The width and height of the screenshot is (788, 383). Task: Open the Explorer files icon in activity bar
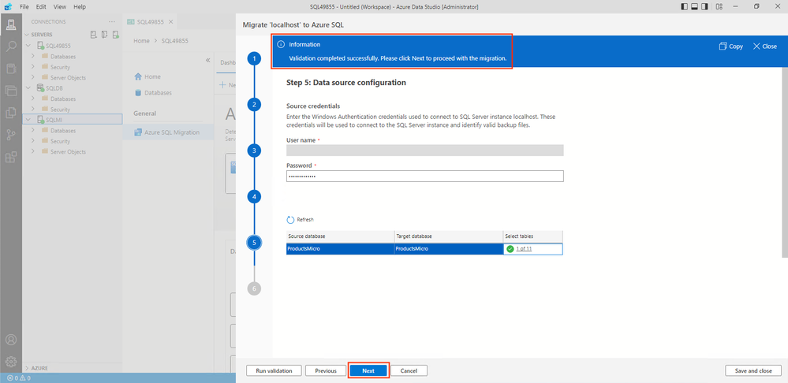[10, 113]
